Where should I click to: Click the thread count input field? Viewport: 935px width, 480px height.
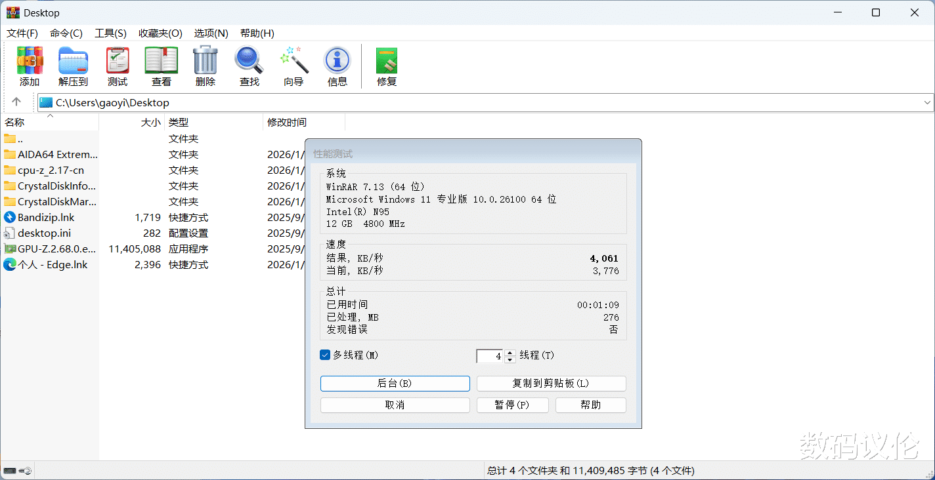490,356
